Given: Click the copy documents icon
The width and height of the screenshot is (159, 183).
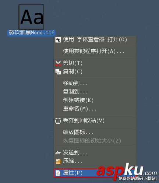Looking at the screenshot, I should tap(58, 72).
